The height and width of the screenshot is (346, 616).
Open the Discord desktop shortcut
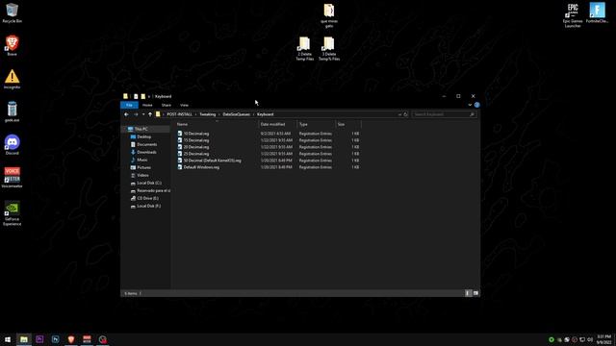[12, 145]
